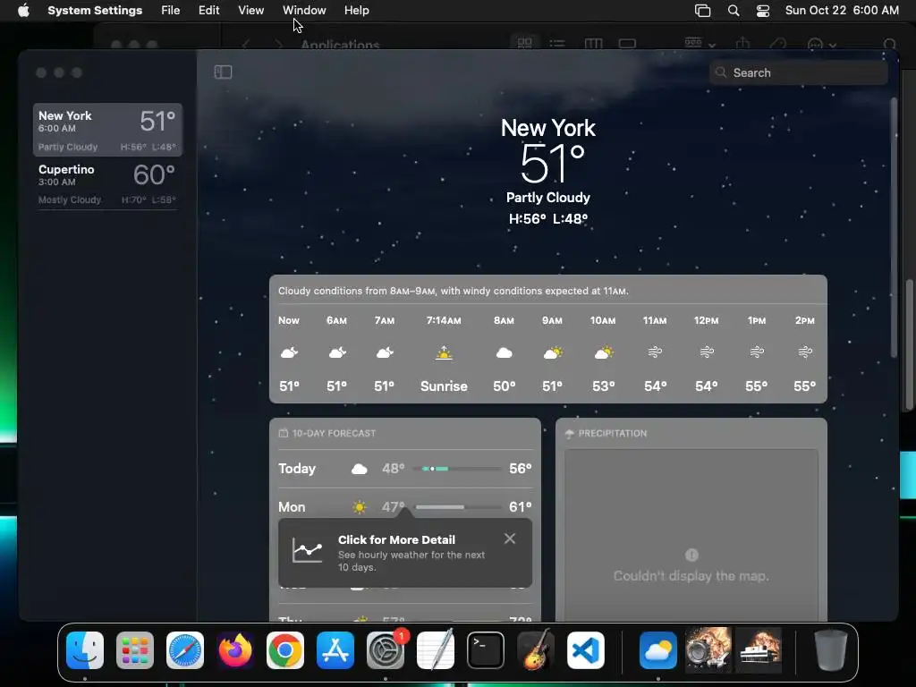Click the 12PM windy icon

tap(707, 352)
